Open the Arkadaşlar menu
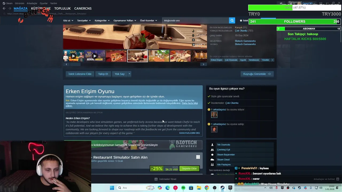The height and width of the screenshot is (192, 342). pyautogui.click(x=32, y=3)
